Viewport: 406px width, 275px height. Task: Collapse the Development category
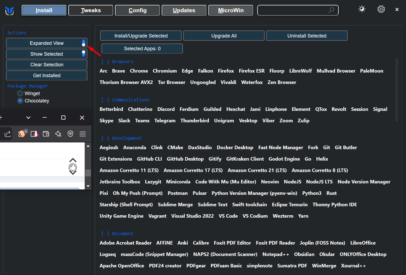click(x=105, y=138)
